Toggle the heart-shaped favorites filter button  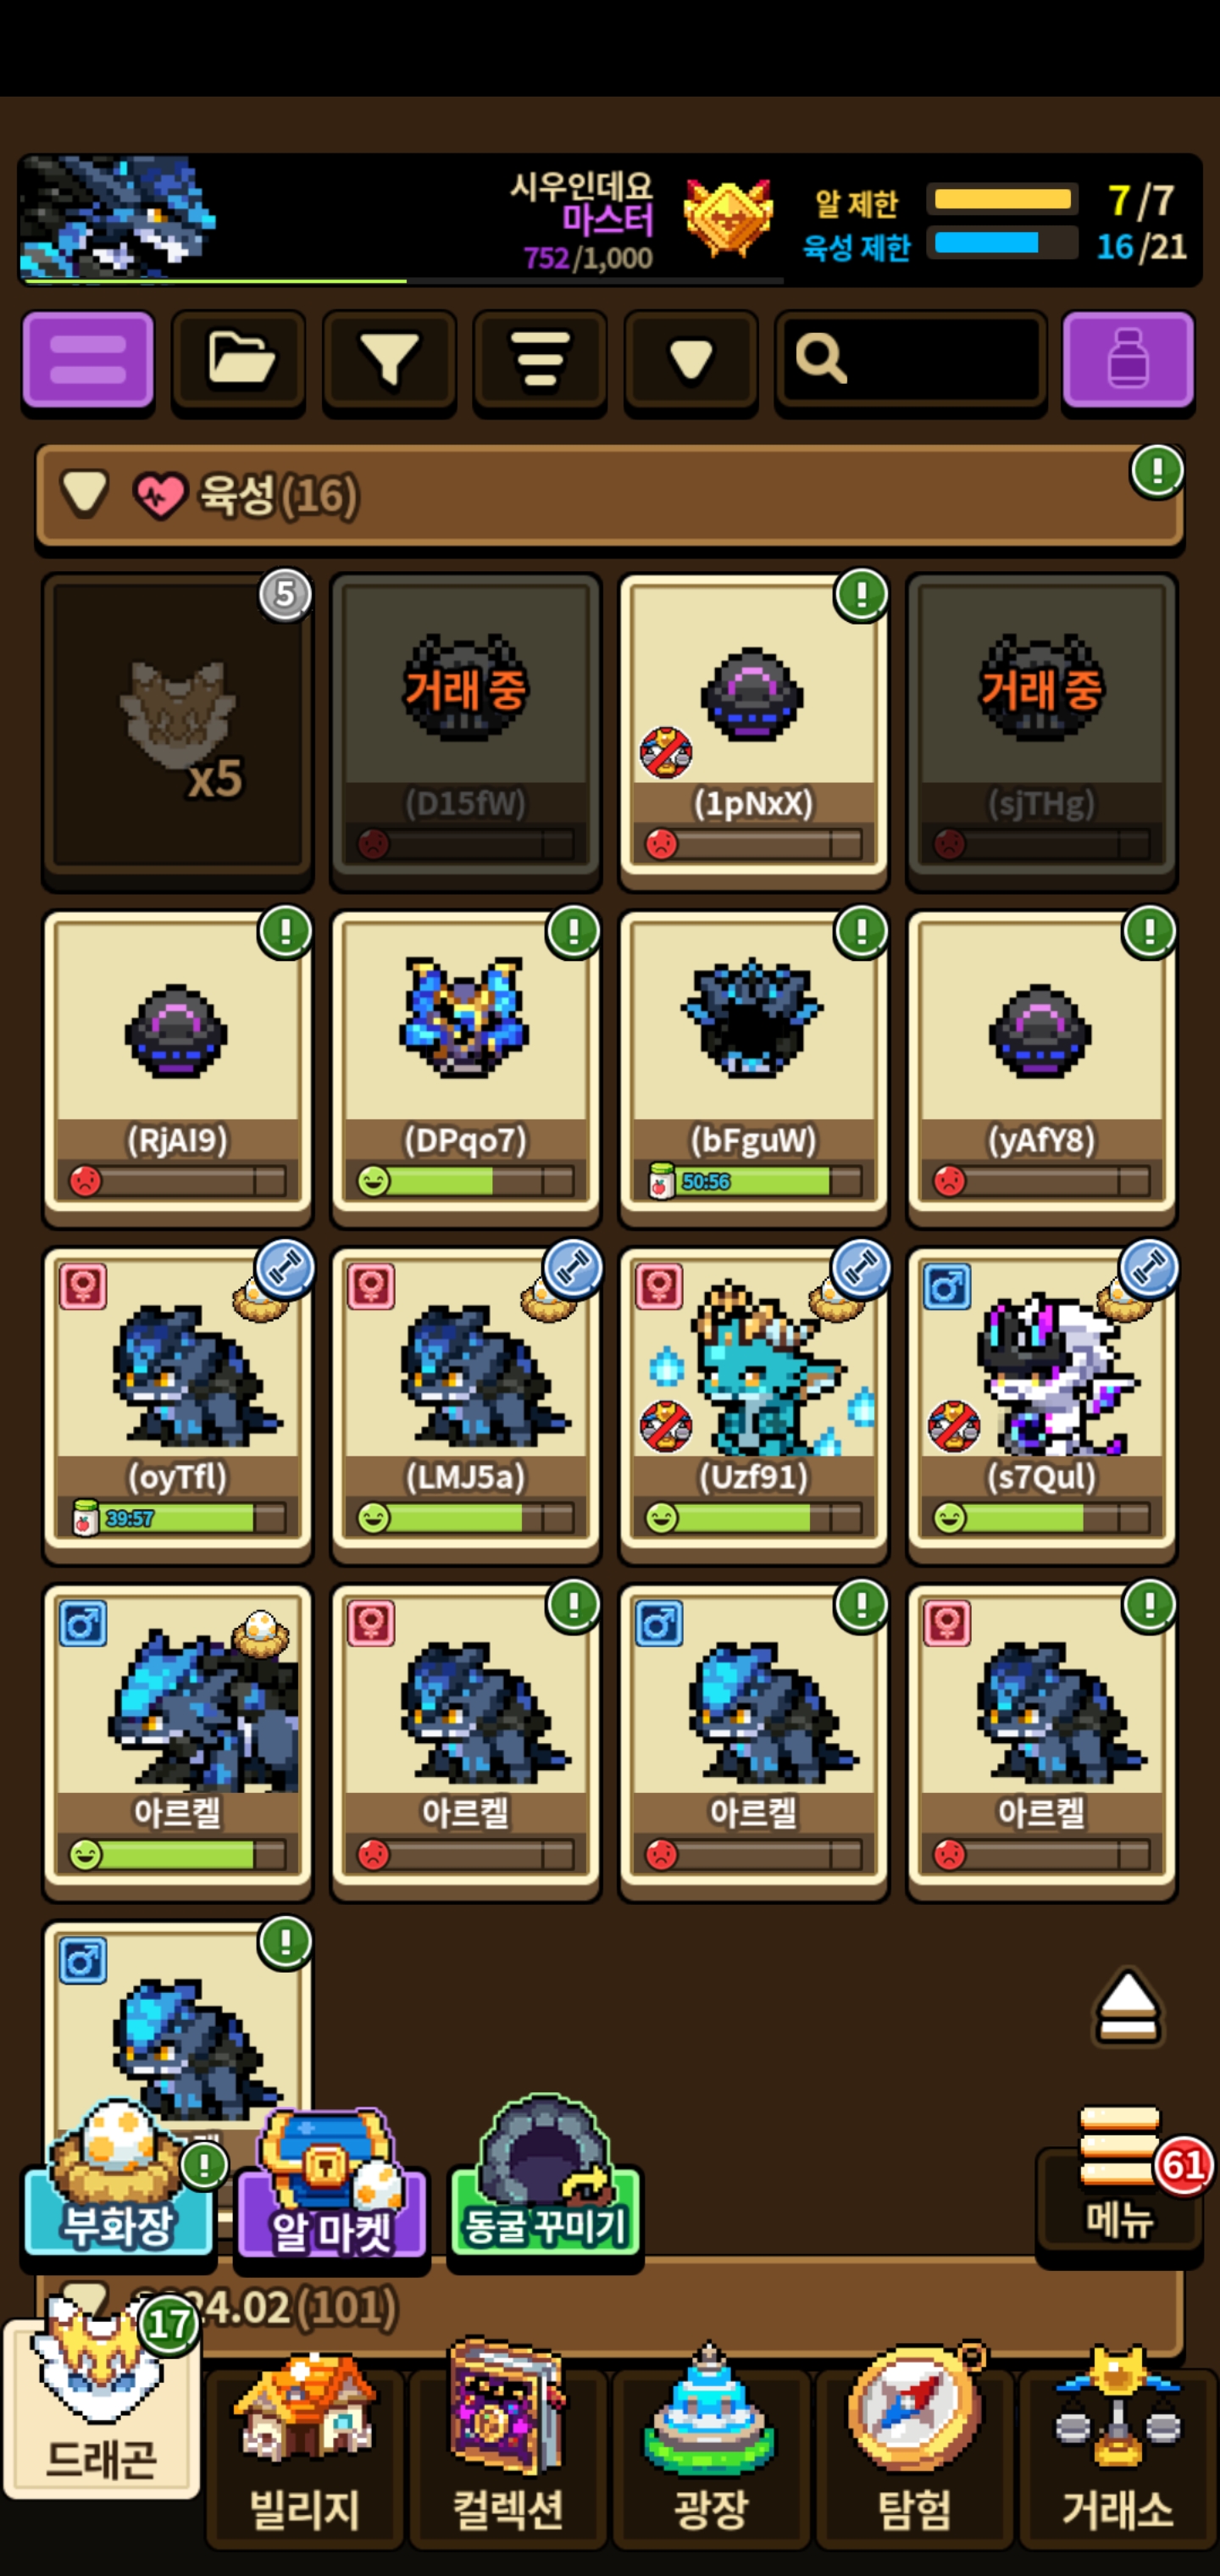(691, 360)
